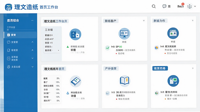Click the two-line sidebar item's chart icon
Viewport: 200px width, 112px height.
pyautogui.click(x=8, y=58)
